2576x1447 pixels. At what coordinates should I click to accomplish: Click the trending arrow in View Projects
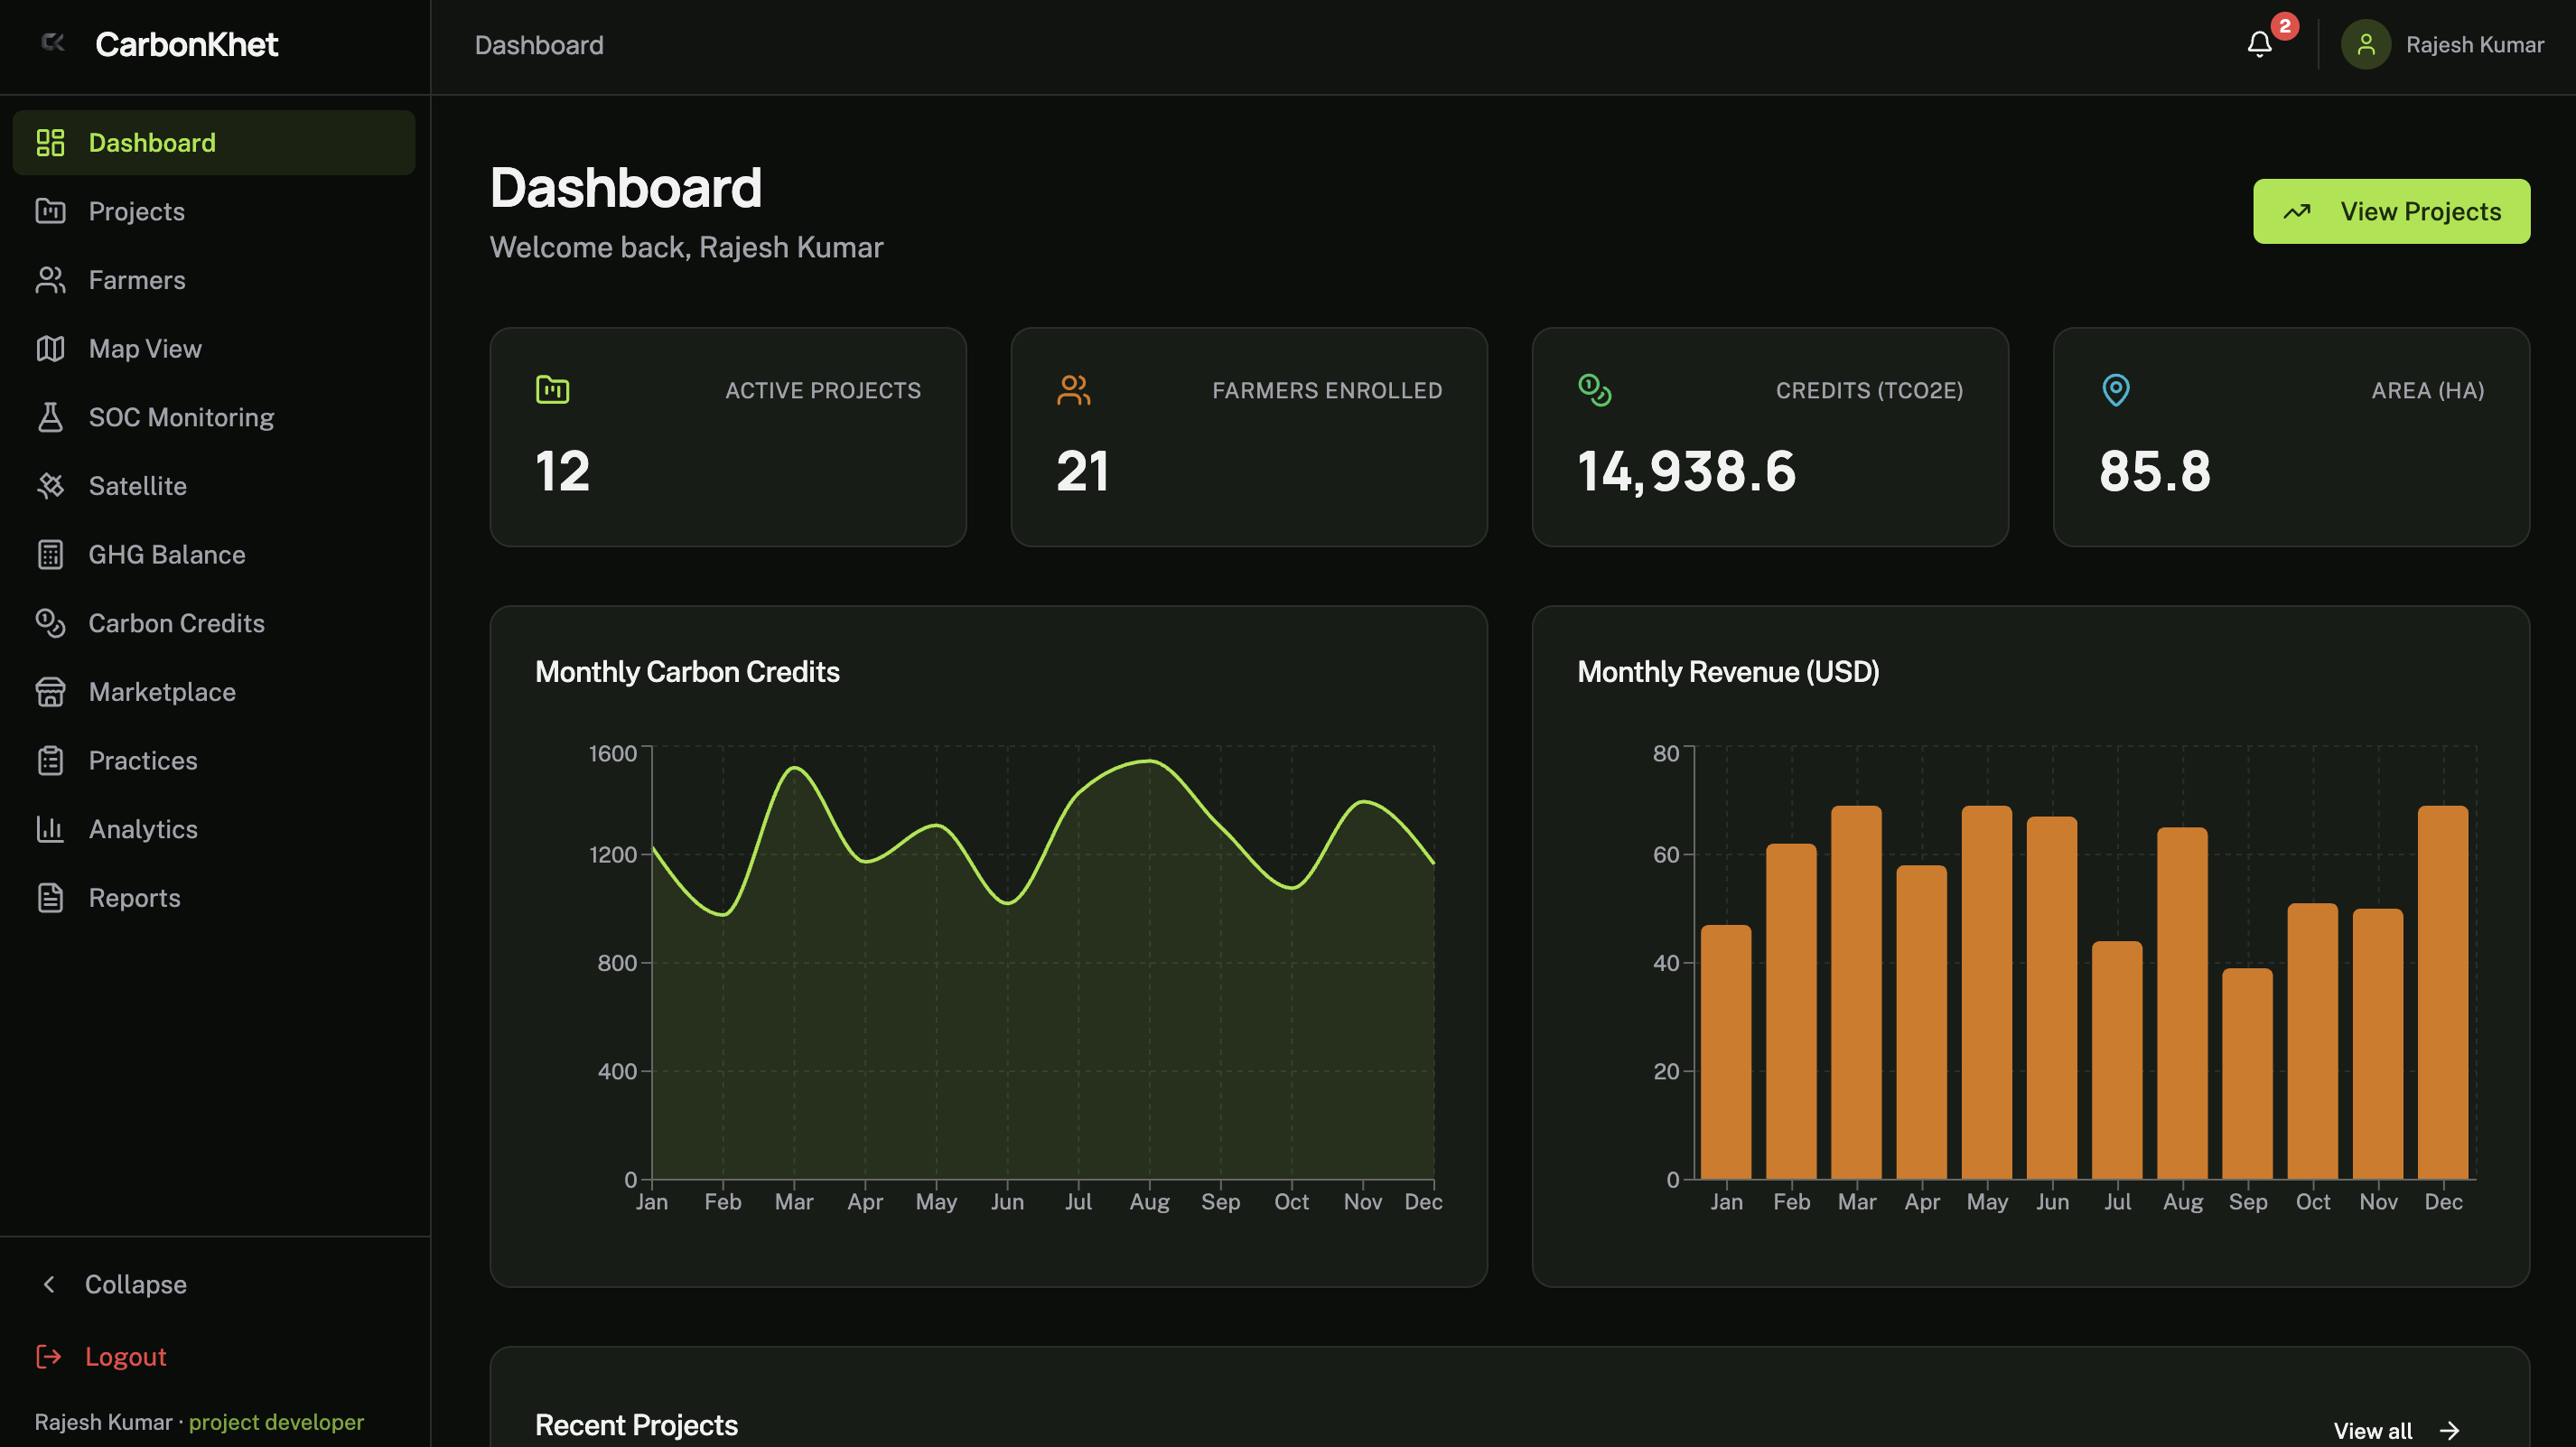[x=2297, y=211]
